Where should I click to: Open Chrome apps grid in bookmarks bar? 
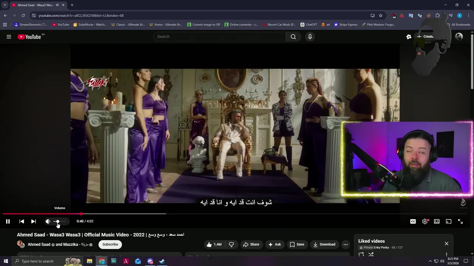coord(5,25)
